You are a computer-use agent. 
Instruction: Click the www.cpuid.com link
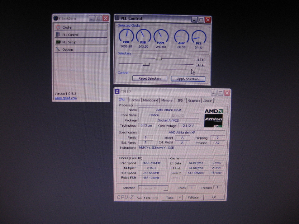(66, 98)
